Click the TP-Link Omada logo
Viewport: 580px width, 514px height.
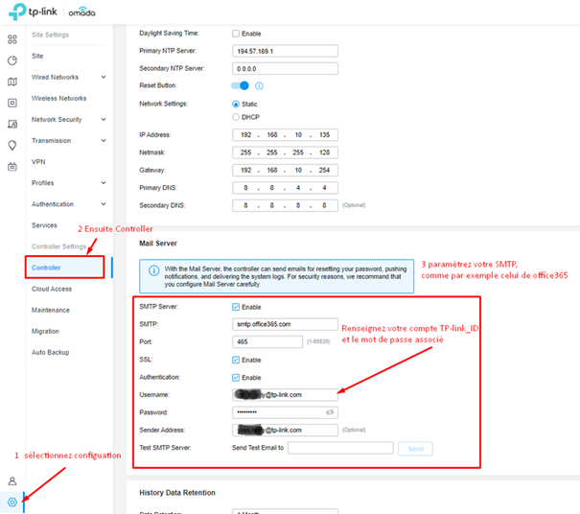(52, 12)
